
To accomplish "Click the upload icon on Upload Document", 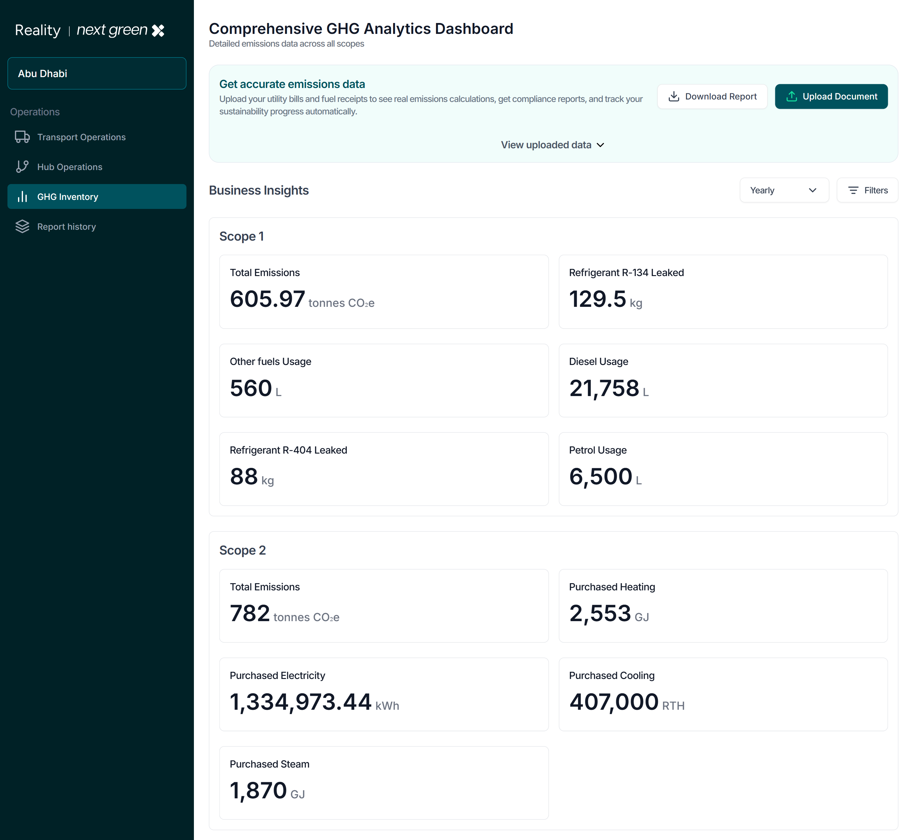I will pos(792,96).
